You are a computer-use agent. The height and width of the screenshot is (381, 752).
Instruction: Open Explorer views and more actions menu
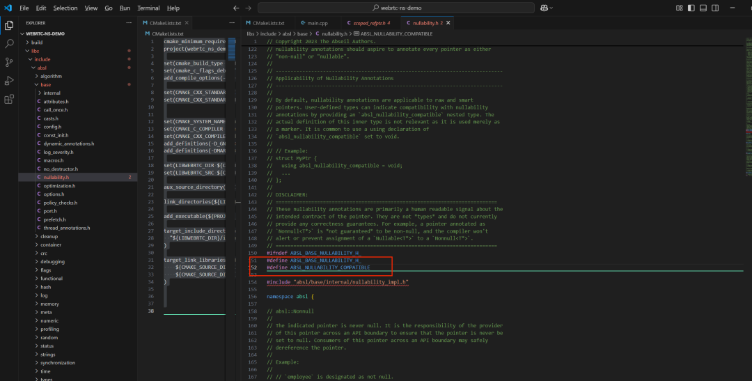coord(127,23)
